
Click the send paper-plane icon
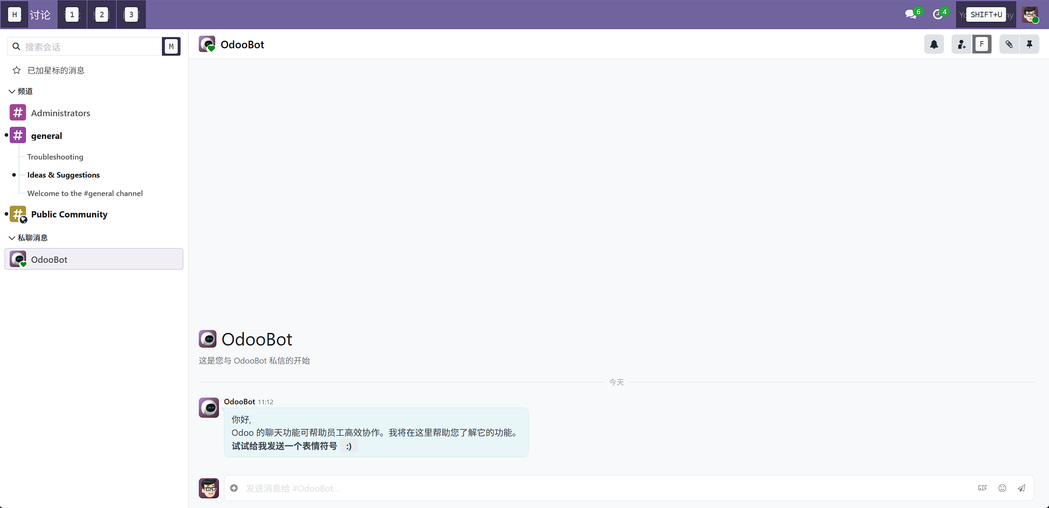click(x=1022, y=488)
